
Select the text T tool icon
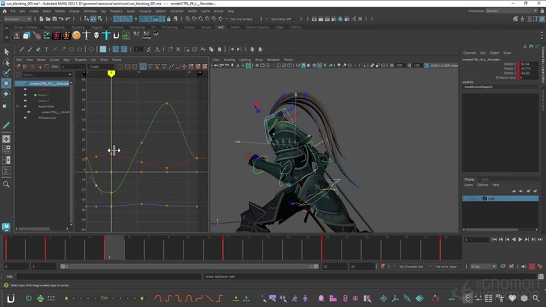(47, 49)
